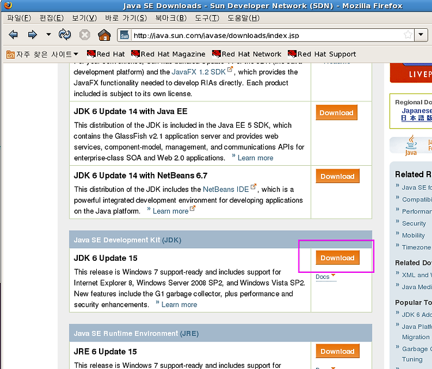The height and width of the screenshot is (369, 432).
Task: Click the stop loading icon
Action: [85, 35]
